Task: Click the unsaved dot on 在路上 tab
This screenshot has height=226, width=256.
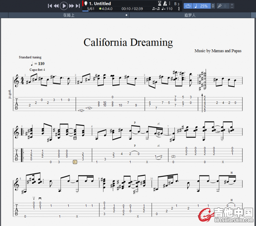Action: pyautogui.click(x=126, y=15)
